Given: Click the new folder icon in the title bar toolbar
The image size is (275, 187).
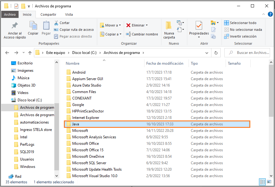Looking at the screenshot, I should 23,6.
